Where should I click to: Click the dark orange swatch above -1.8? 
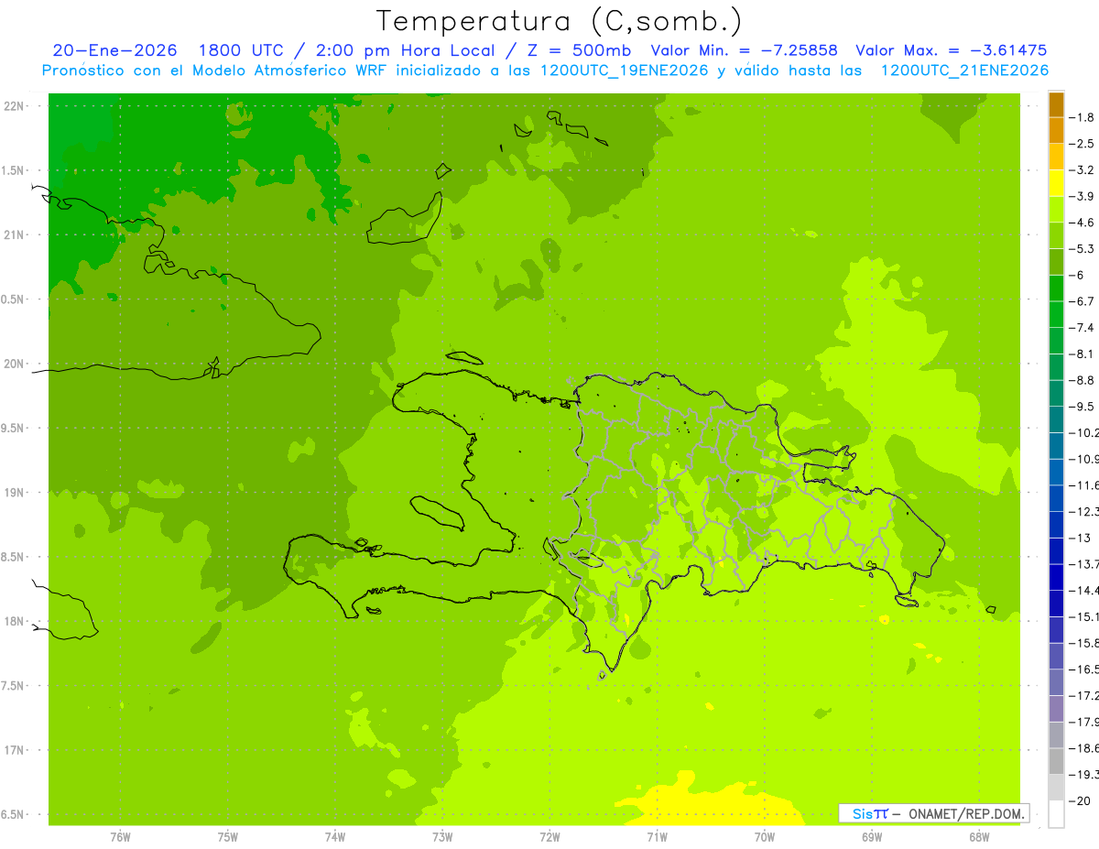coord(1056,105)
